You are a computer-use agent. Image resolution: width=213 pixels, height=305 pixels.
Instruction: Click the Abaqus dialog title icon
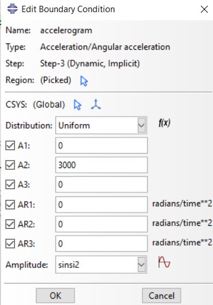coord(13,9)
